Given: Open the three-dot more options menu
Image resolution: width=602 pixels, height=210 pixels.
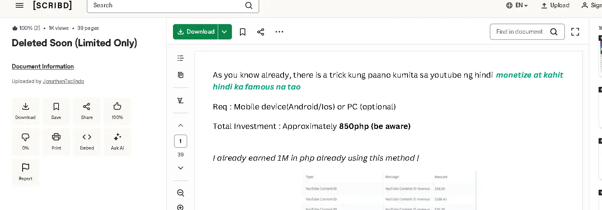Looking at the screenshot, I should pyautogui.click(x=279, y=32).
